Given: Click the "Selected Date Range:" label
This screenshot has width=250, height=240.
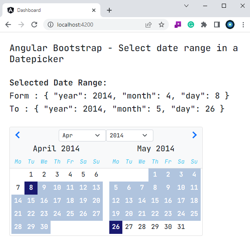Looking at the screenshot, I should tap(58, 83).
